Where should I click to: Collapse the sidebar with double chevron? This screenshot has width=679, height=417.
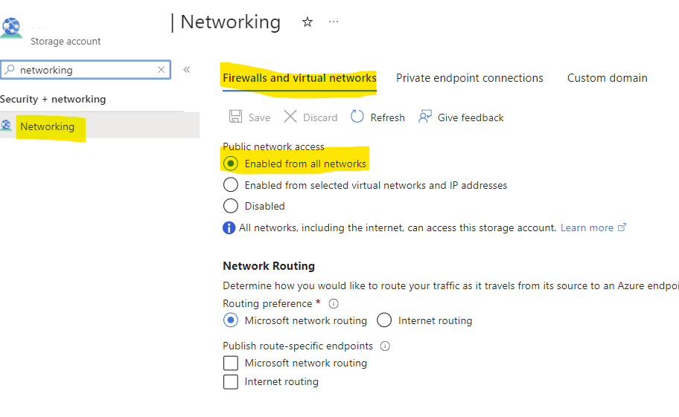coord(187,70)
